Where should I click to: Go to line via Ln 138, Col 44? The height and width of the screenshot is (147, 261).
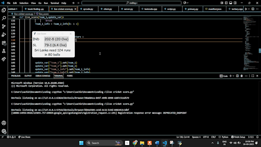coord(183,137)
